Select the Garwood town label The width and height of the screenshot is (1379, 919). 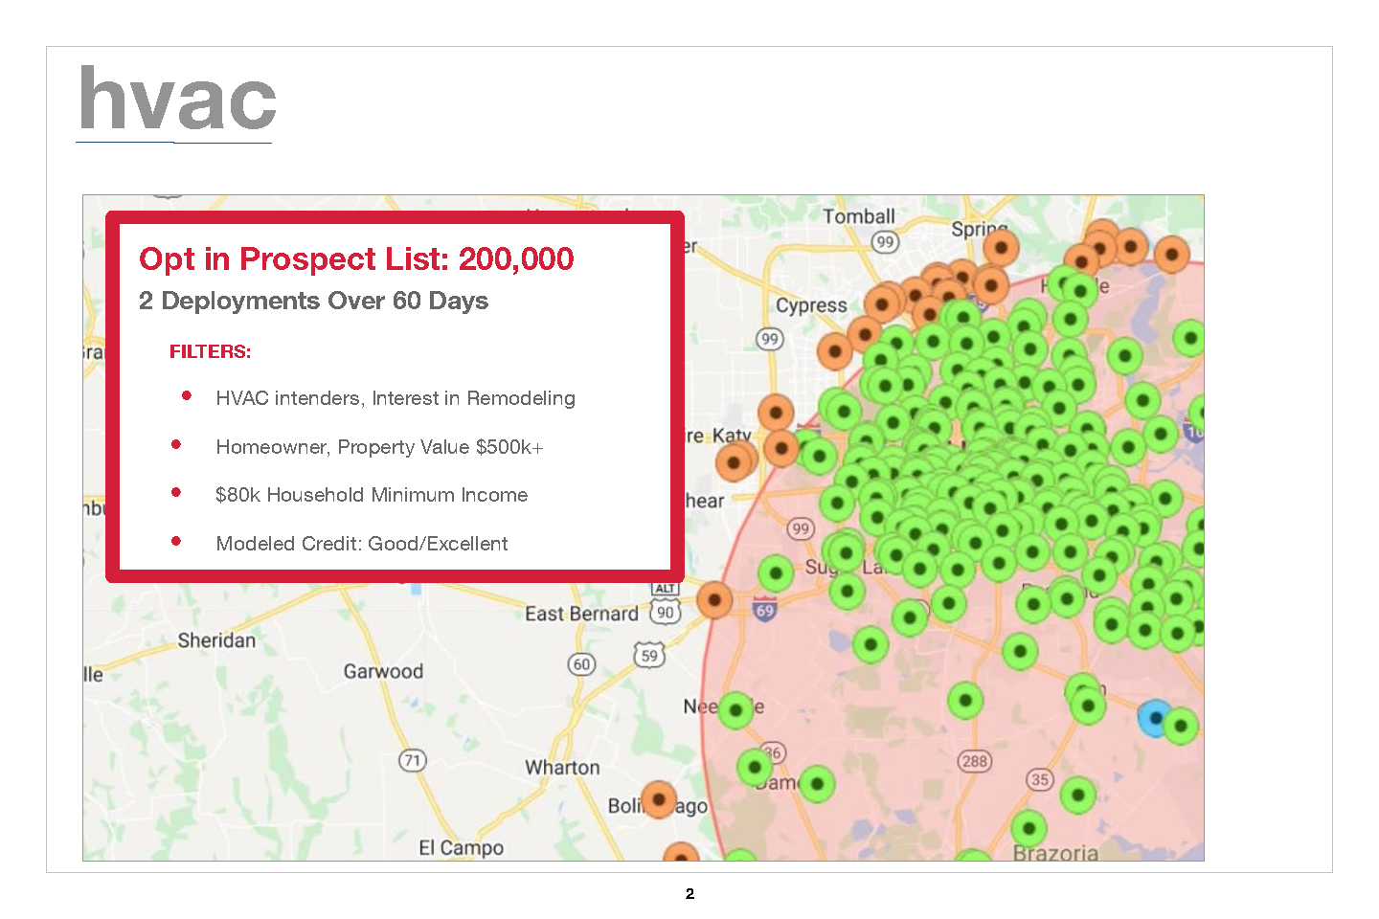[383, 671]
